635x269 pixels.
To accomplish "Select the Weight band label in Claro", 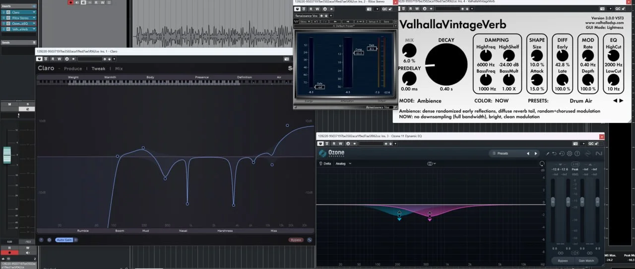I will [x=73, y=77].
